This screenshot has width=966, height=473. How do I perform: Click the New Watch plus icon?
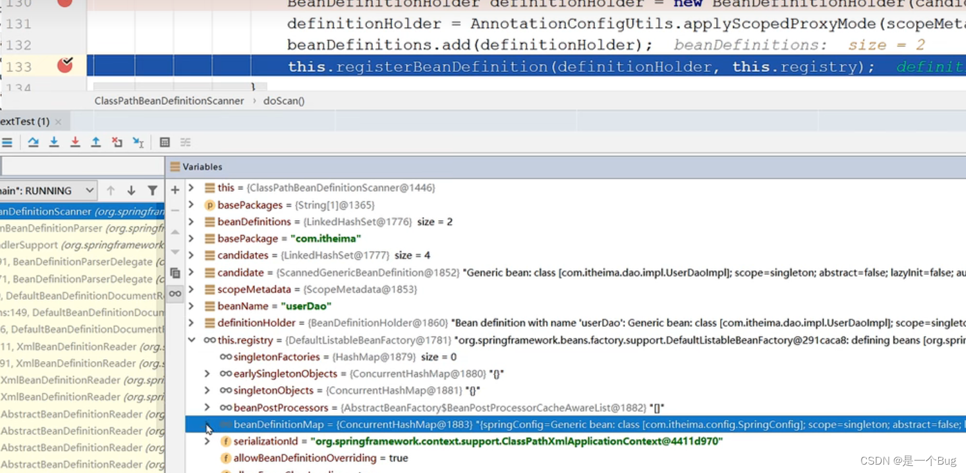coord(175,190)
